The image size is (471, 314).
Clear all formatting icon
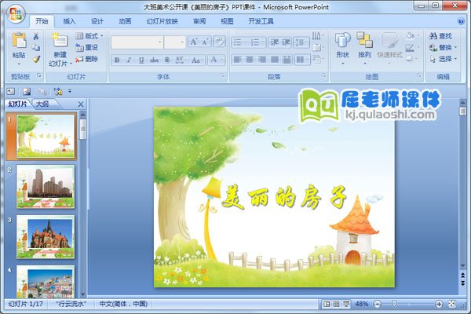[219, 42]
